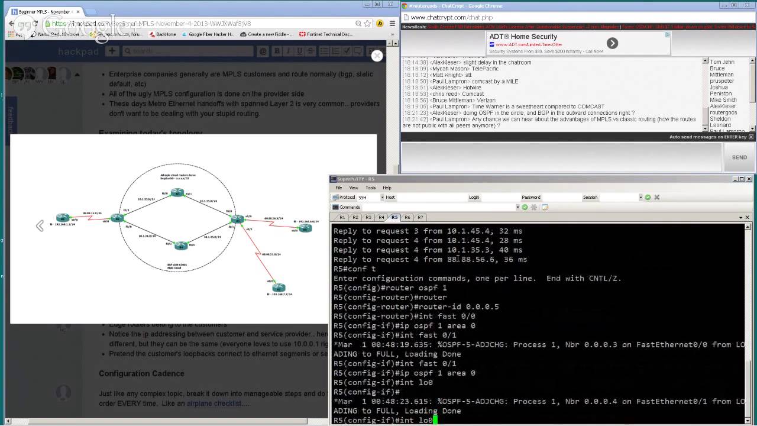Click the chat message input area
757x426 pixels.
coord(562,157)
